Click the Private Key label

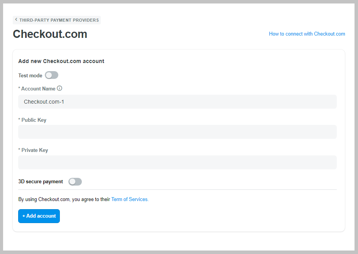pos(35,150)
